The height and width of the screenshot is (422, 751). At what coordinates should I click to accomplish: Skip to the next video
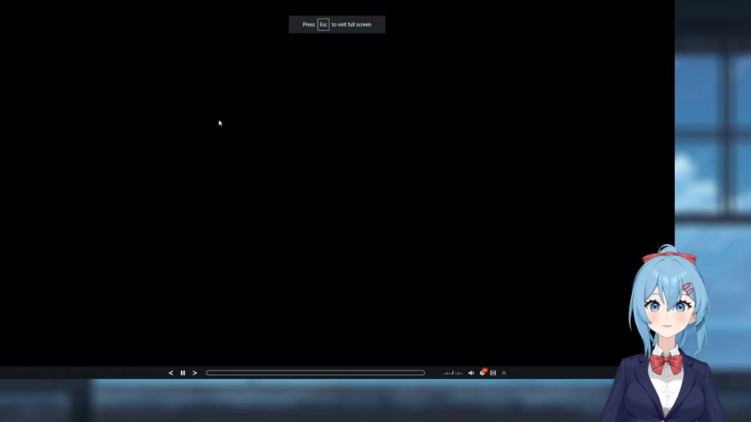tap(195, 373)
